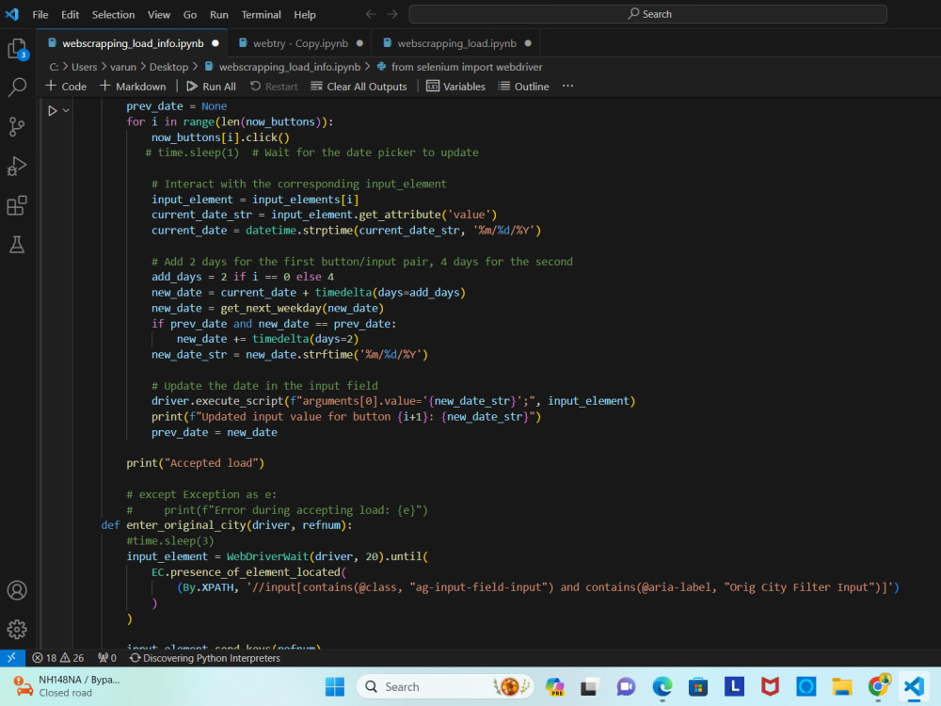This screenshot has width=941, height=706.
Task: Open the Variables panel
Action: click(455, 86)
